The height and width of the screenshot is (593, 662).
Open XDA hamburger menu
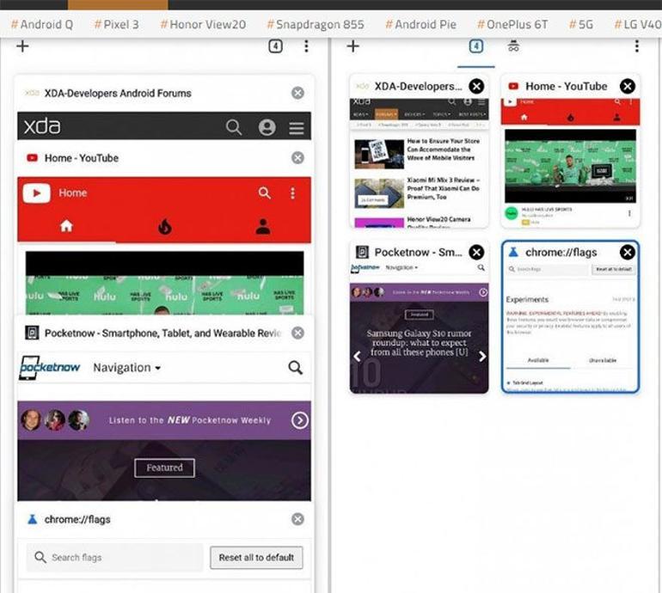297,127
